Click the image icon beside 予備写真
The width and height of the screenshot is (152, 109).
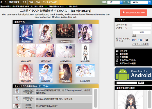click(117, 57)
